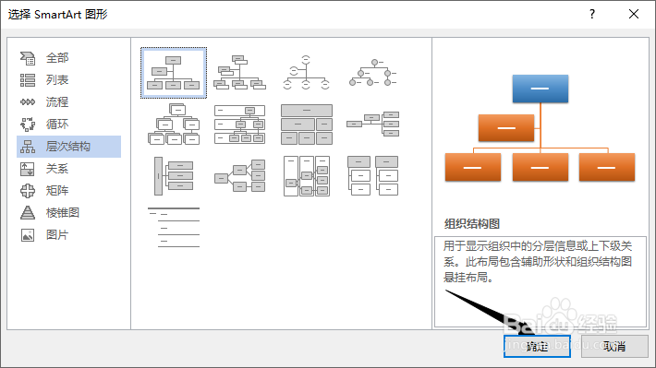The image size is (656, 368).
Task: Select the lined list layout
Action: 174,227
